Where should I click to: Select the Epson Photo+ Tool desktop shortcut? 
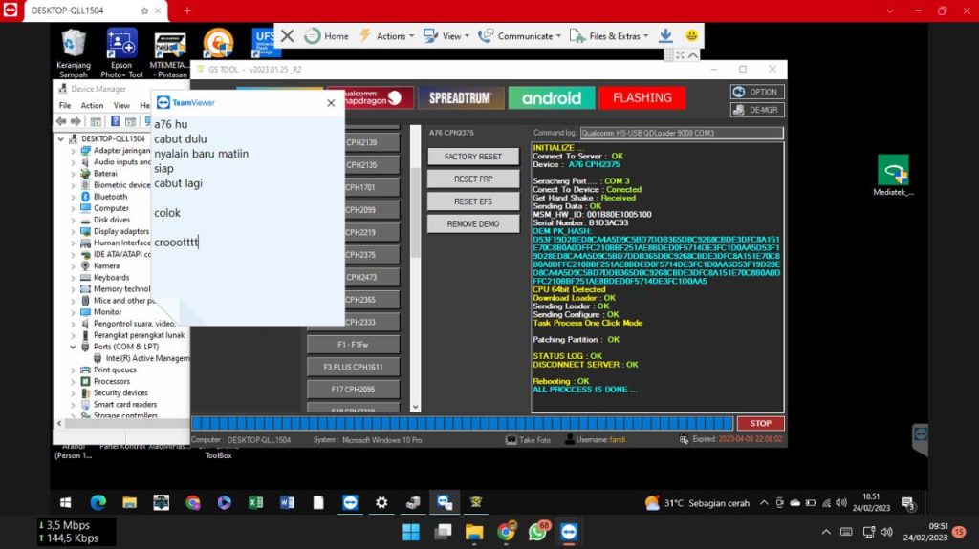click(x=121, y=53)
